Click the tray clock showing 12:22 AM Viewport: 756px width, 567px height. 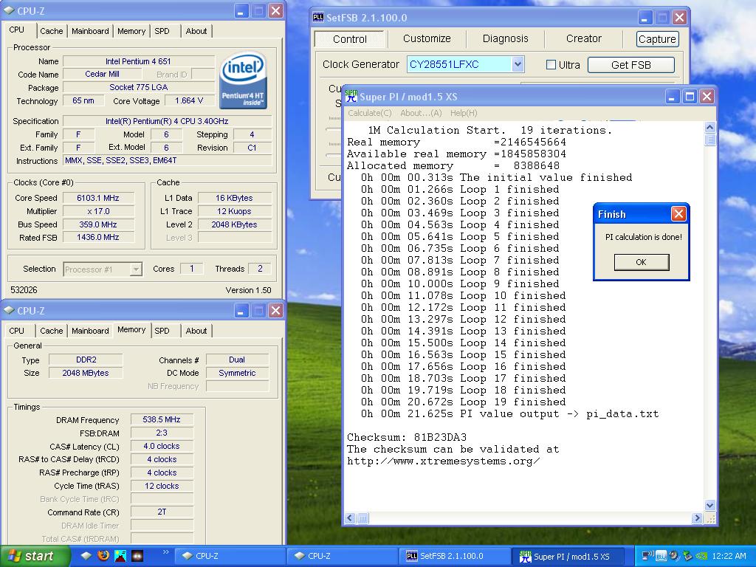click(x=729, y=556)
